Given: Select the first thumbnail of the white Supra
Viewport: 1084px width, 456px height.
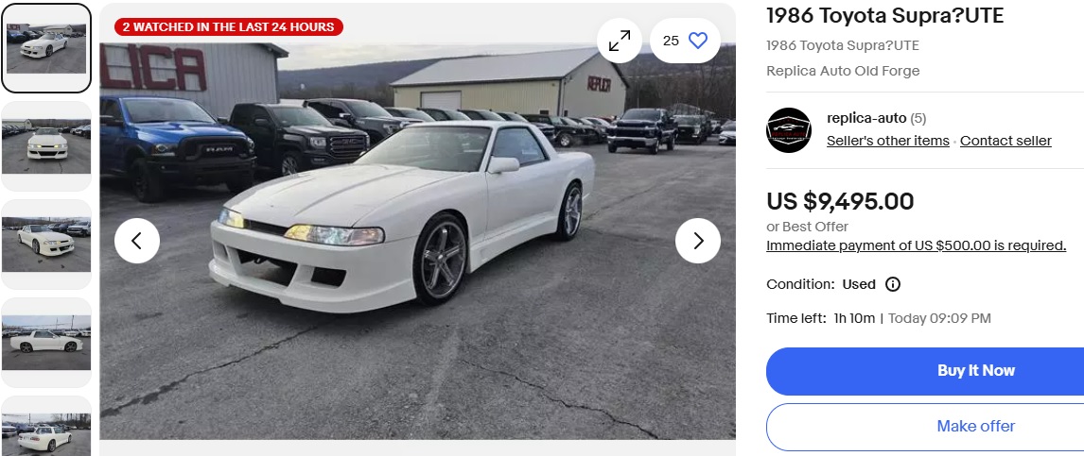Looking at the screenshot, I should [x=46, y=48].
